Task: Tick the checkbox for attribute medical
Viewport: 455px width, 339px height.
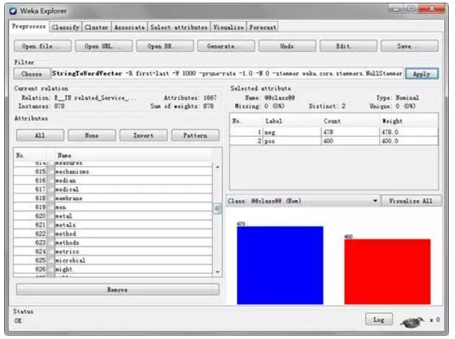Action: [51, 189]
